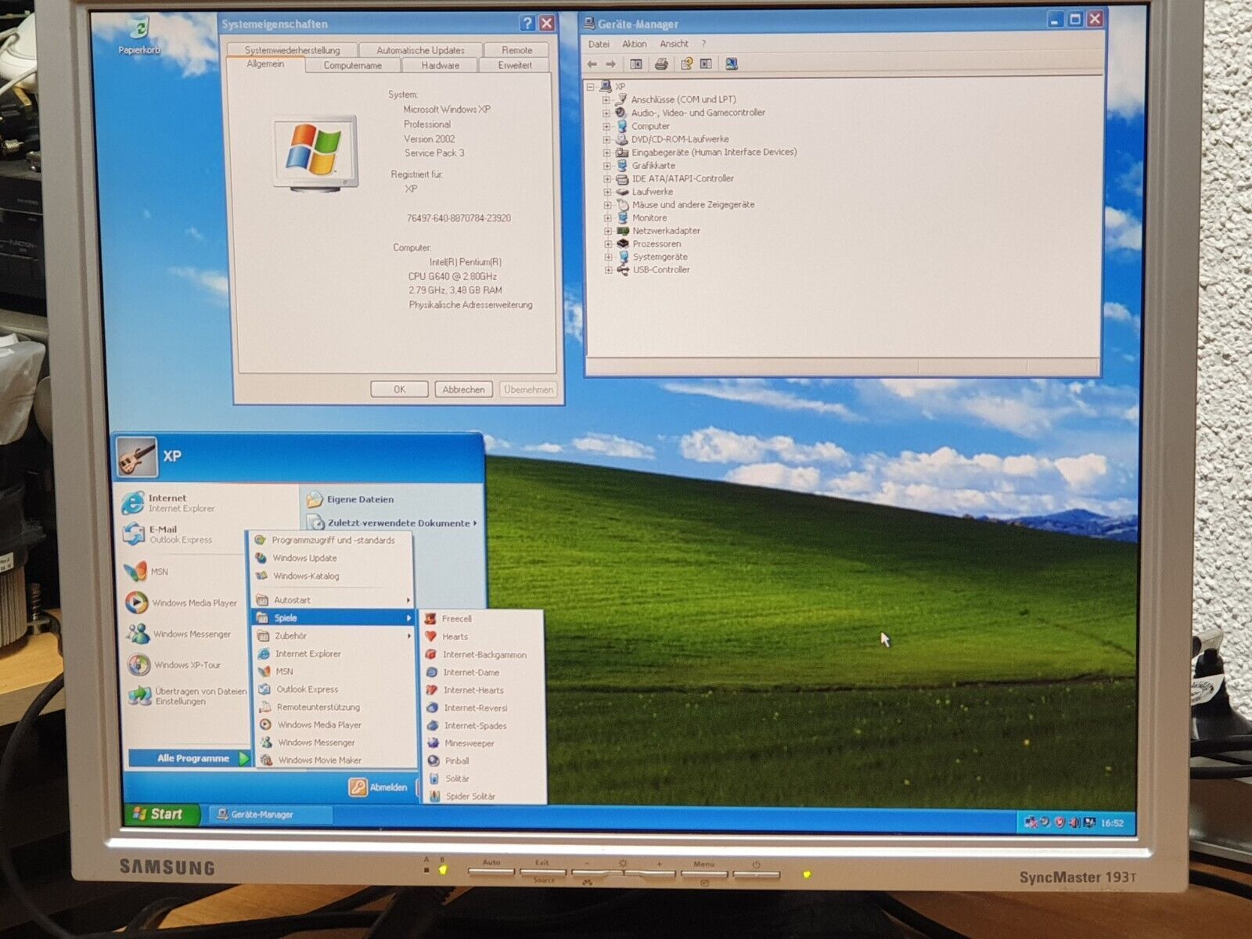
Task: Click the Geräte-Manager taskbar button
Action: [261, 815]
